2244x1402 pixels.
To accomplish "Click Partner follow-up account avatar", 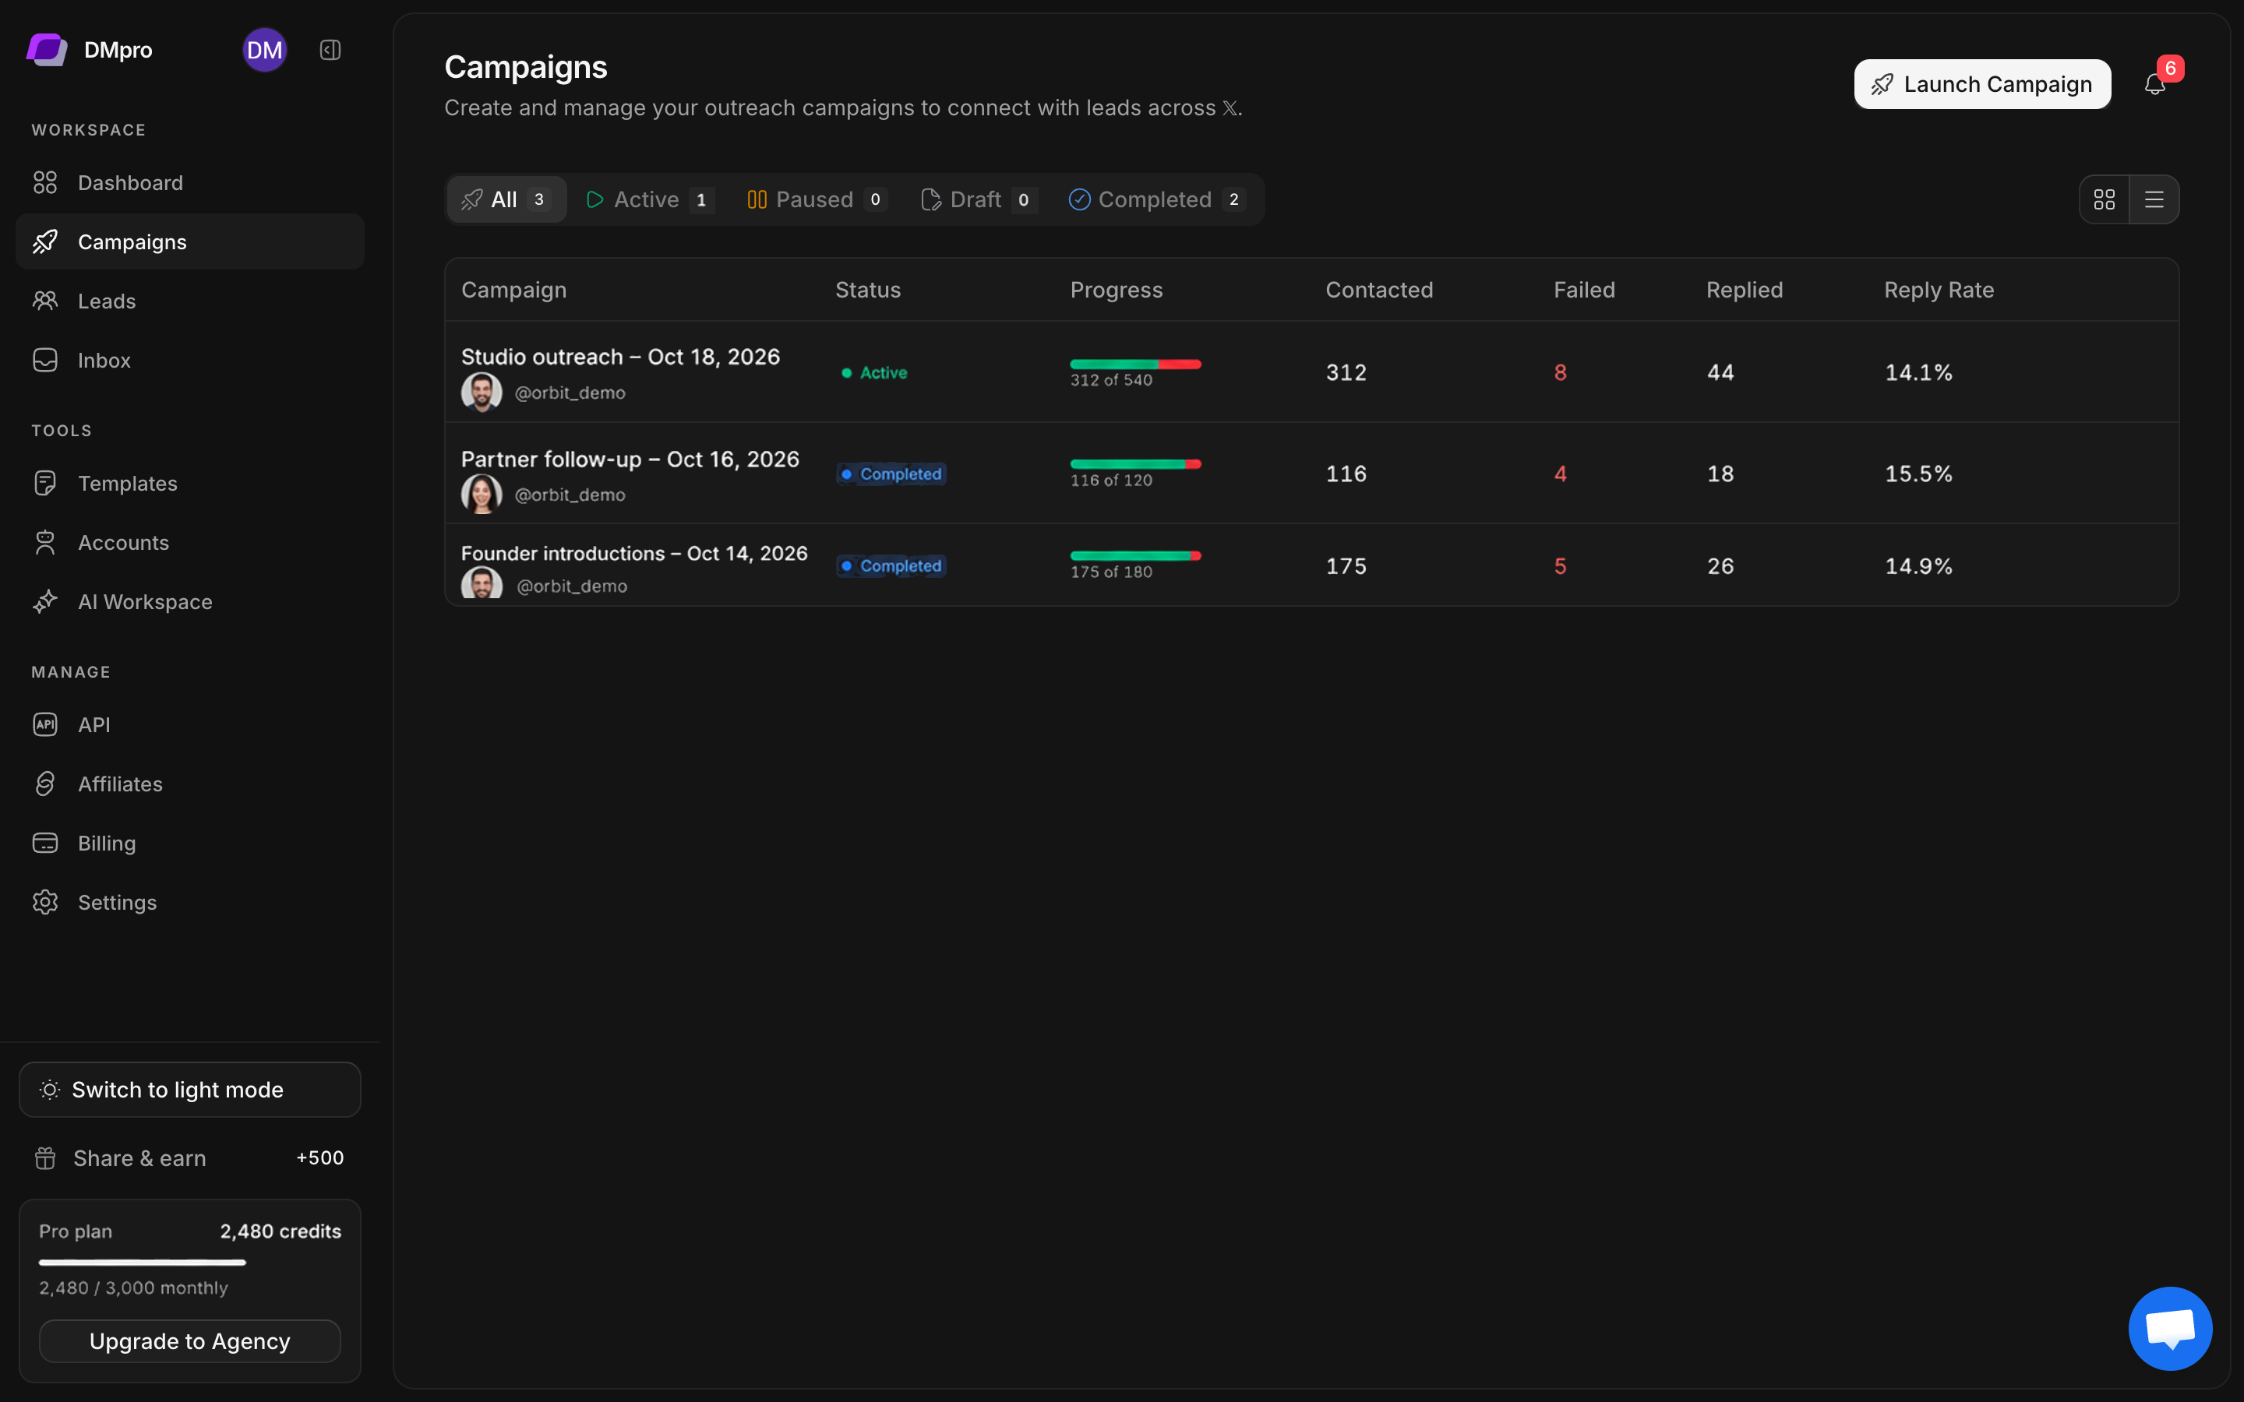I will click(482, 495).
